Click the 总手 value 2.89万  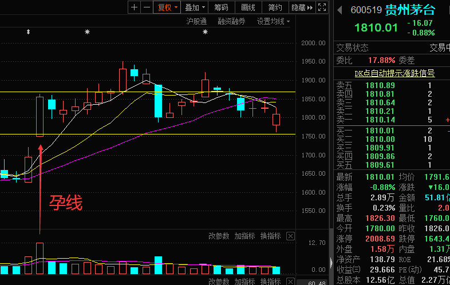pos(382,198)
